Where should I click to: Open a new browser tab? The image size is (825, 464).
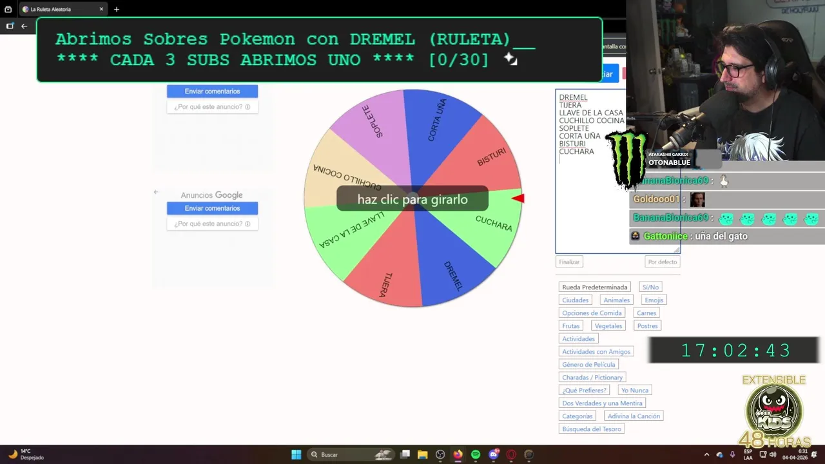click(x=117, y=9)
